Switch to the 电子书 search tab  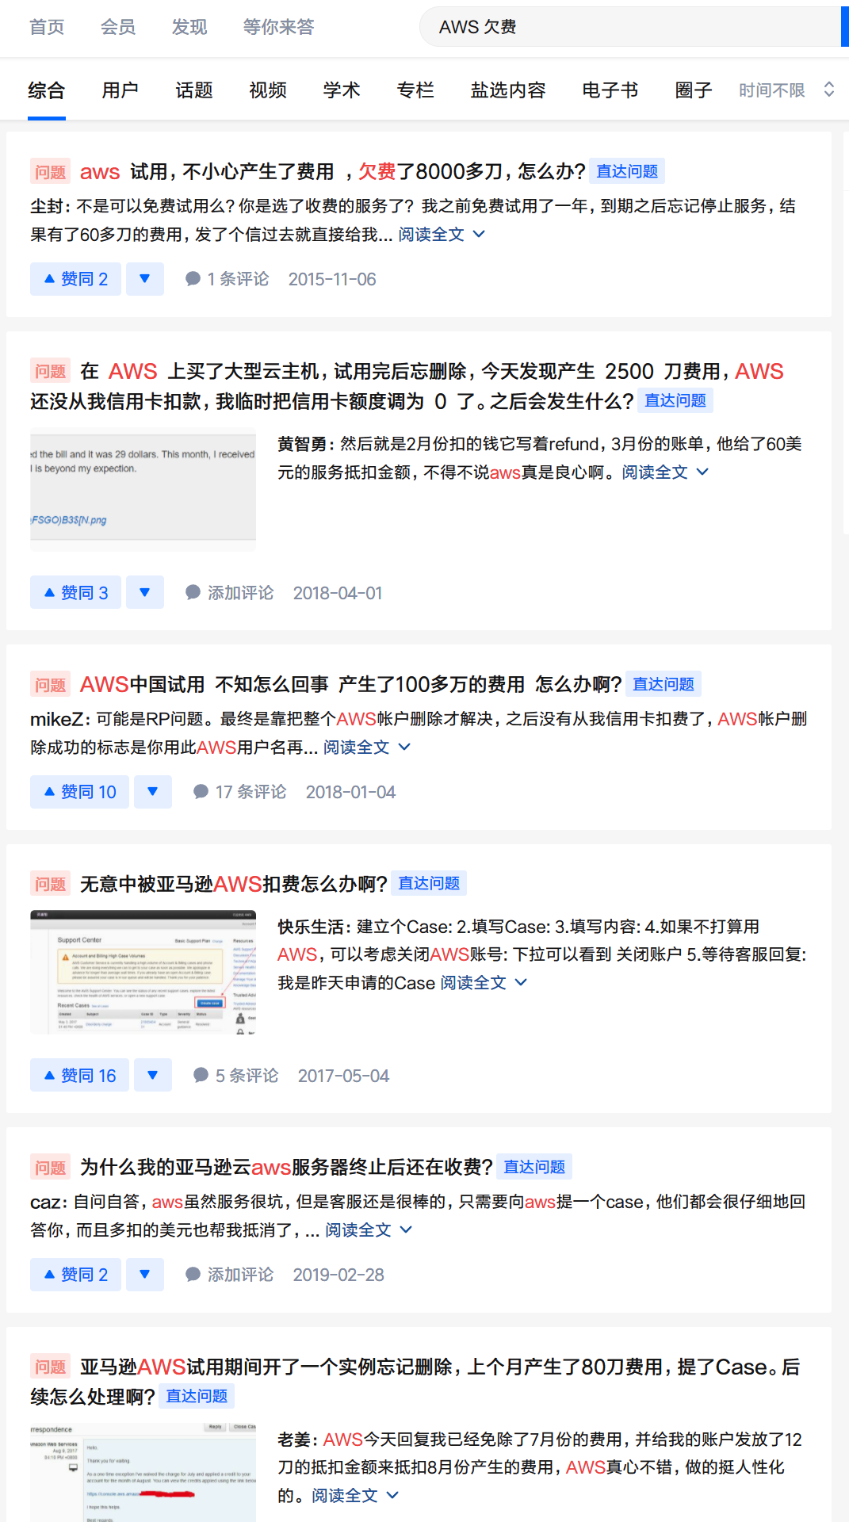pyautogui.click(x=610, y=90)
